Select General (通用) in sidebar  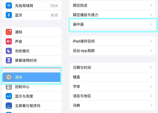coord(32,77)
